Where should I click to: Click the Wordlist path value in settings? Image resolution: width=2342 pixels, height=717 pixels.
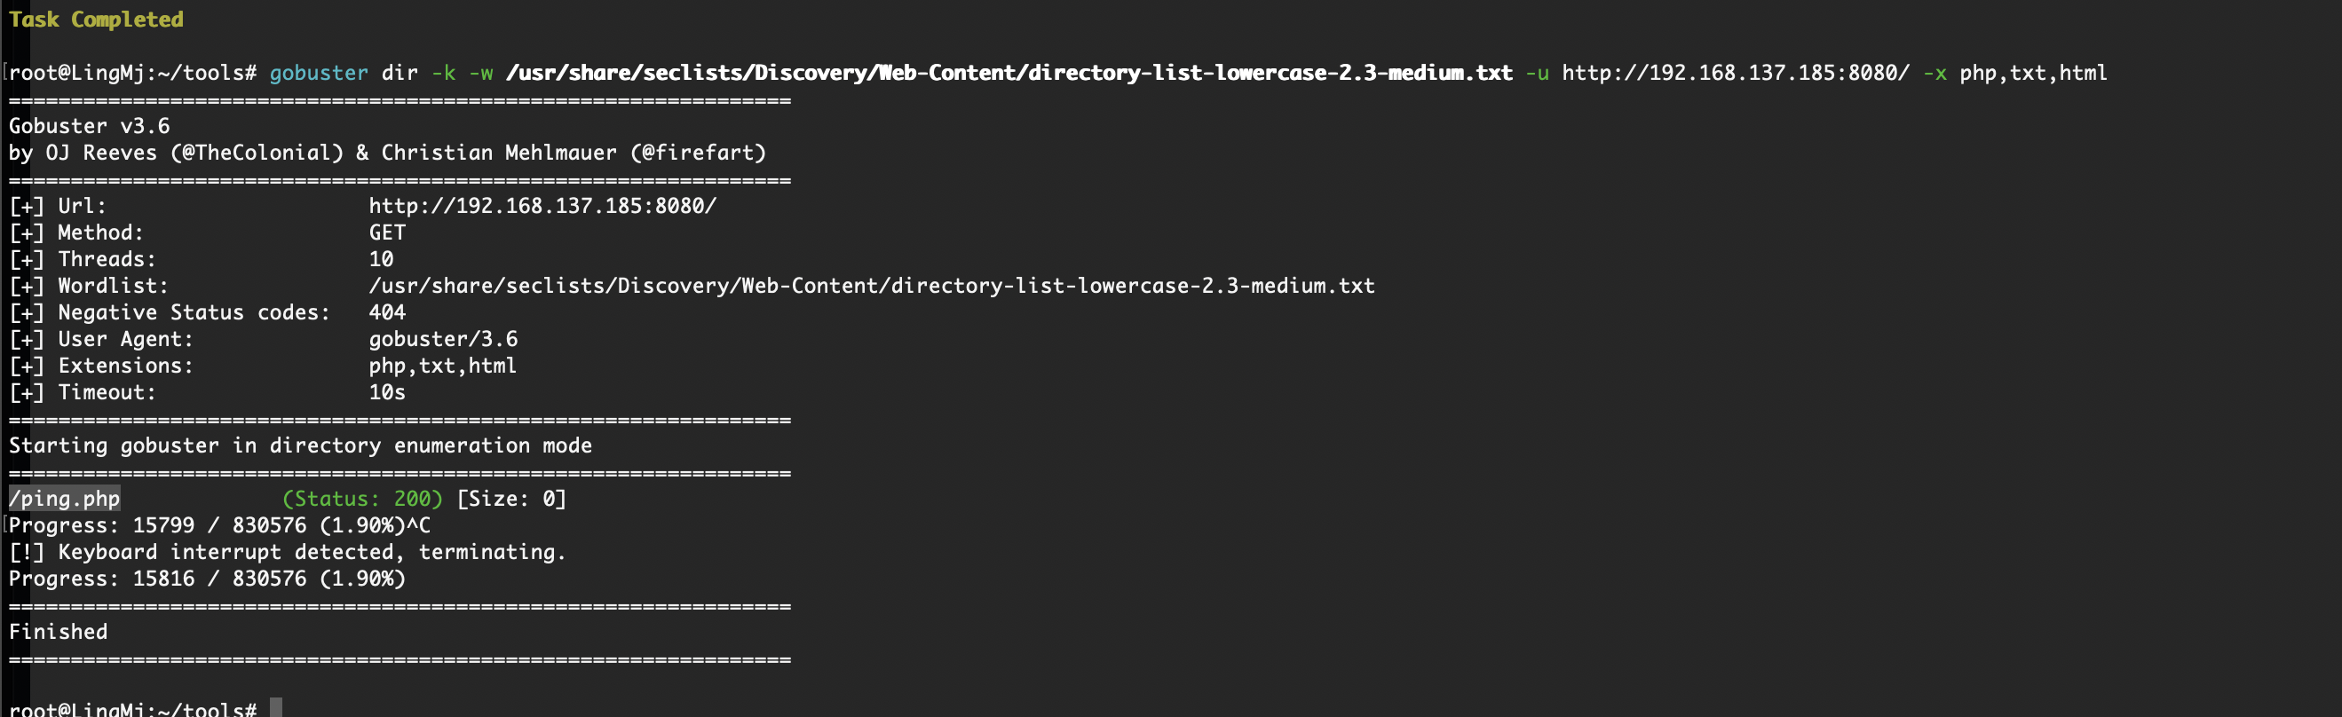872,287
